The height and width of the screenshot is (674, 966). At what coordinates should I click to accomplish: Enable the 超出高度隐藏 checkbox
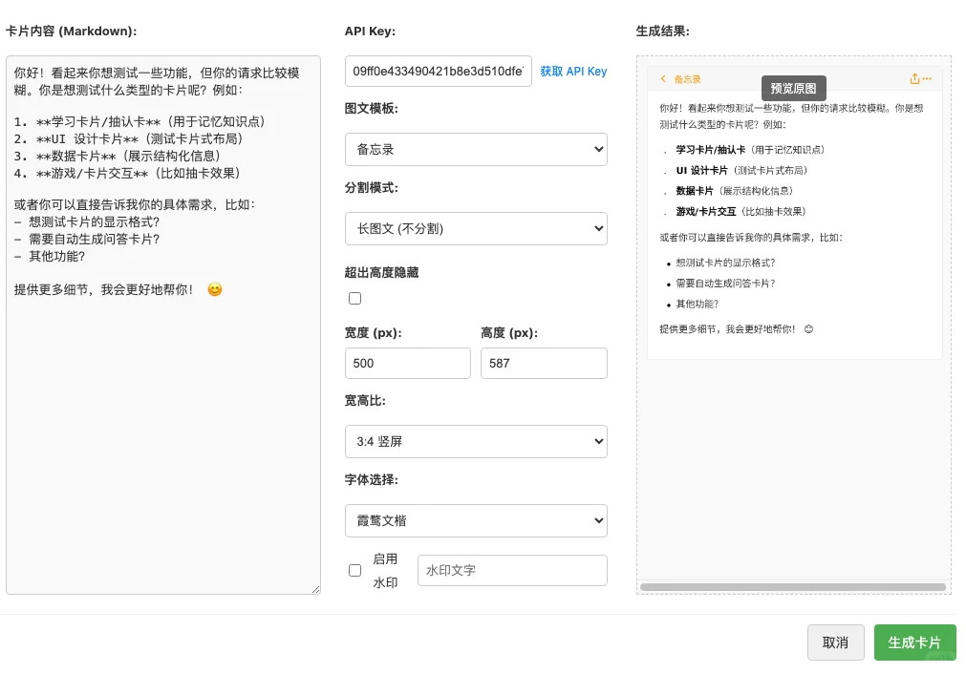point(354,298)
